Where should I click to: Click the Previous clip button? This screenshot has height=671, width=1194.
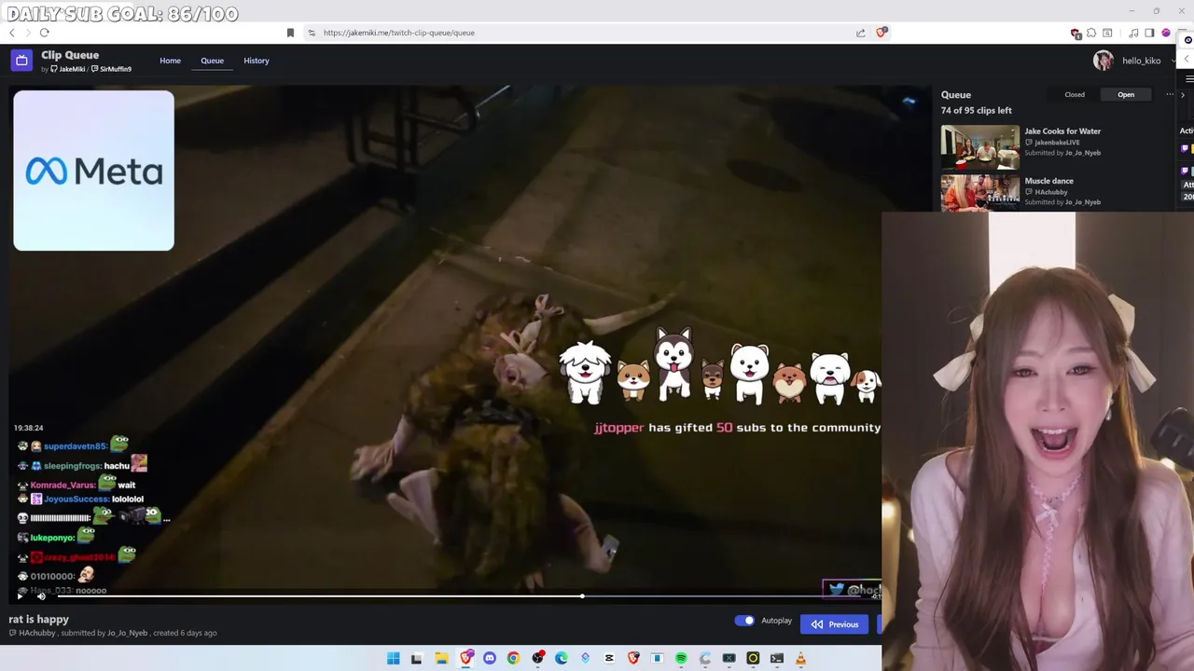[835, 624]
